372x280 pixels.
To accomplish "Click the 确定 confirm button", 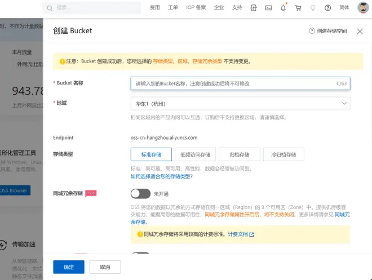I will tap(69, 267).
